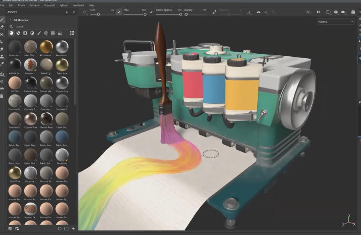This screenshot has height=235, width=361.
Task: Filter assets by Smart materials icon
Action: (x=18, y=33)
